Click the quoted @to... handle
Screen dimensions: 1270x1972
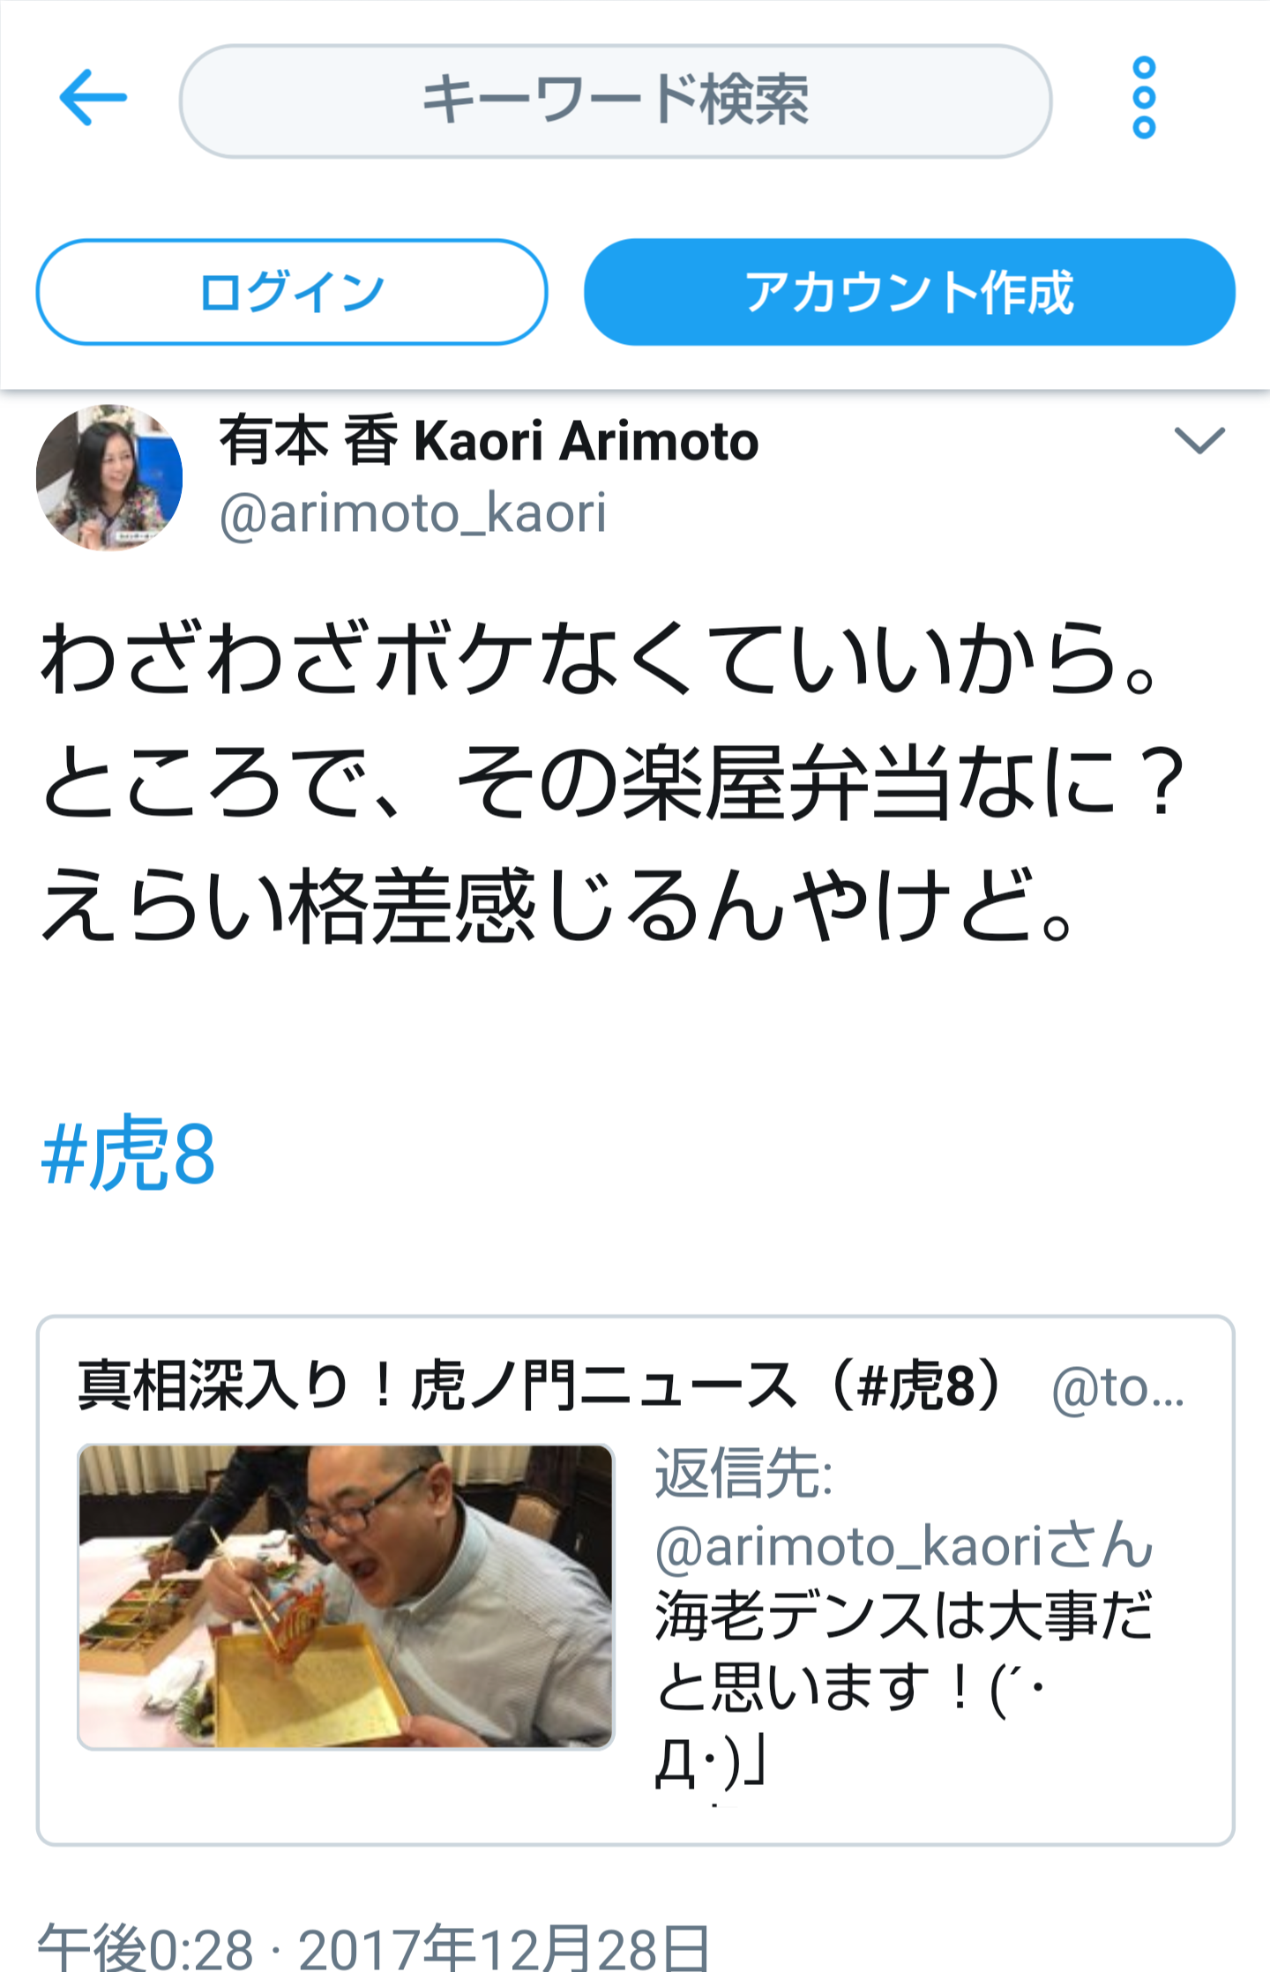pyautogui.click(x=1118, y=1389)
